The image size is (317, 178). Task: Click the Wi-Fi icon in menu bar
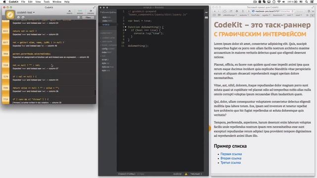pos(279,2)
